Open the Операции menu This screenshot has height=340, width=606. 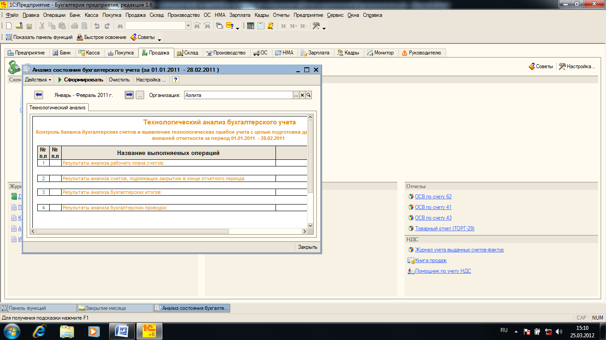coord(55,15)
